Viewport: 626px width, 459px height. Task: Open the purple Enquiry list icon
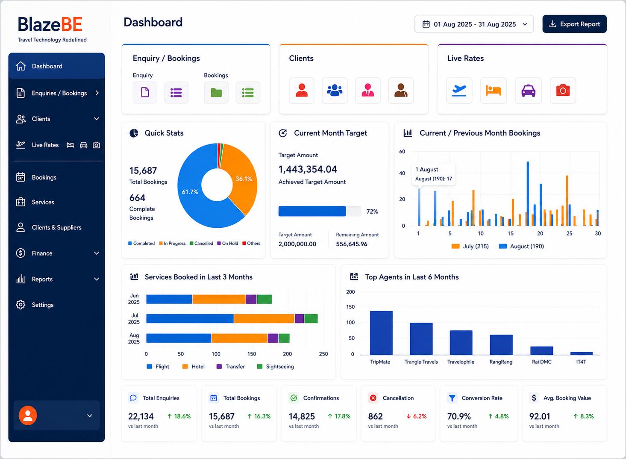click(x=176, y=92)
